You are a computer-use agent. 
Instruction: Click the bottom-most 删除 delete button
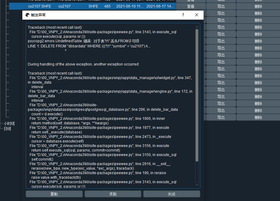click(258, 117)
